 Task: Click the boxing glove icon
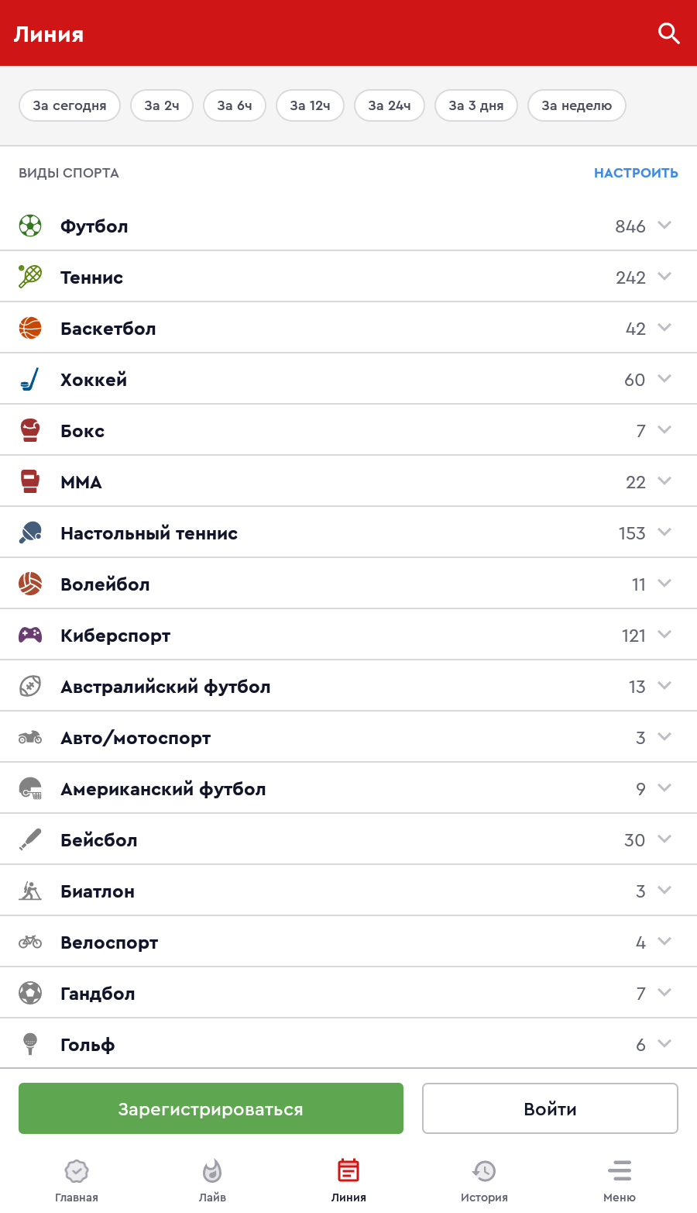30,430
